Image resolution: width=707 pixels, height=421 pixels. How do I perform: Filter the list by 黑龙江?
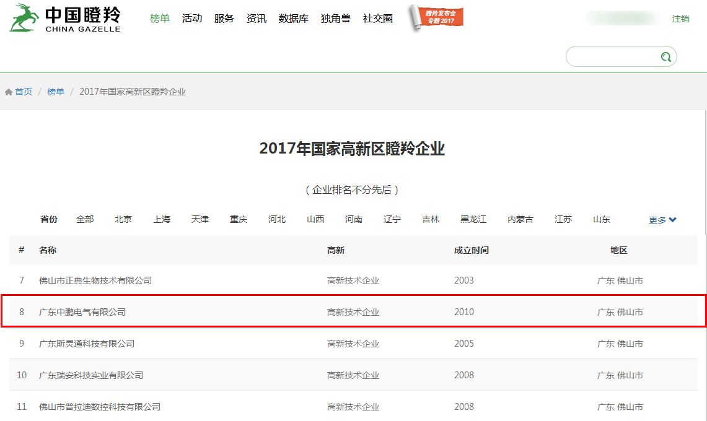pos(473,219)
